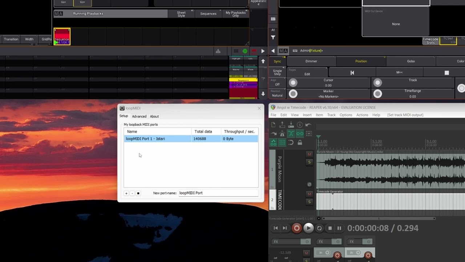
Task: Click Sequence 4.1 red playback tile
Action: (x=62, y=37)
